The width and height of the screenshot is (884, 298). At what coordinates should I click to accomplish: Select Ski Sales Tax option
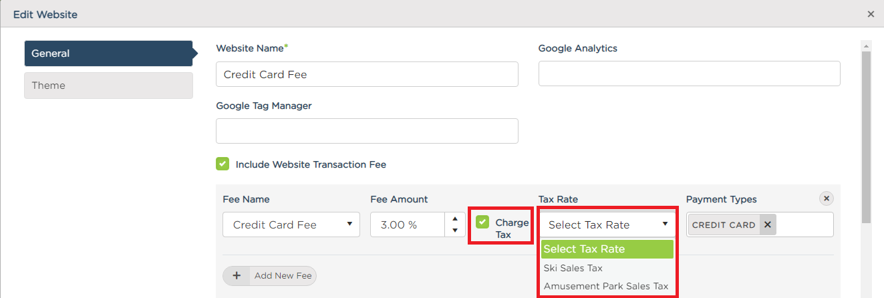[607, 268]
